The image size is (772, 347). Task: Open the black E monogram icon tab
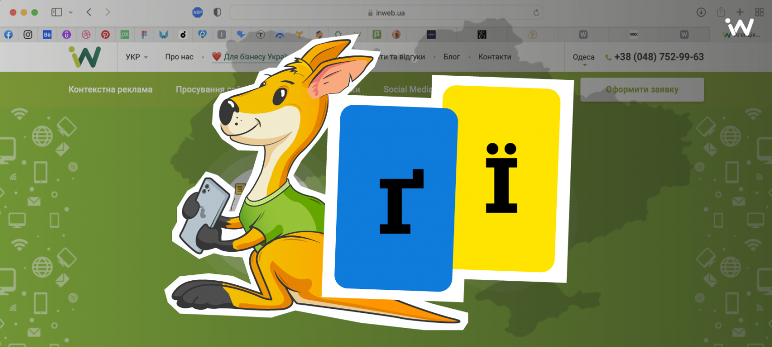click(x=481, y=35)
